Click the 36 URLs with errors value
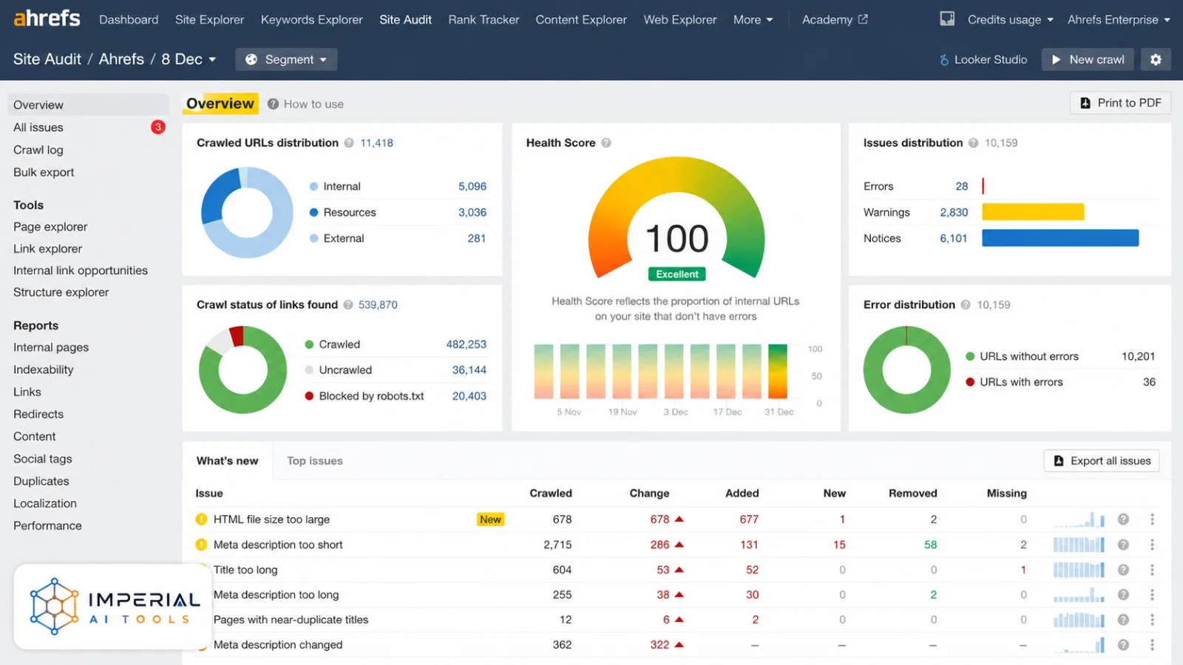 [1149, 382]
